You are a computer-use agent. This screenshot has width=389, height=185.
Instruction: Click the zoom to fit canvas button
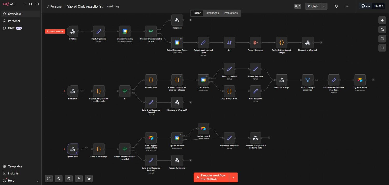49,179
